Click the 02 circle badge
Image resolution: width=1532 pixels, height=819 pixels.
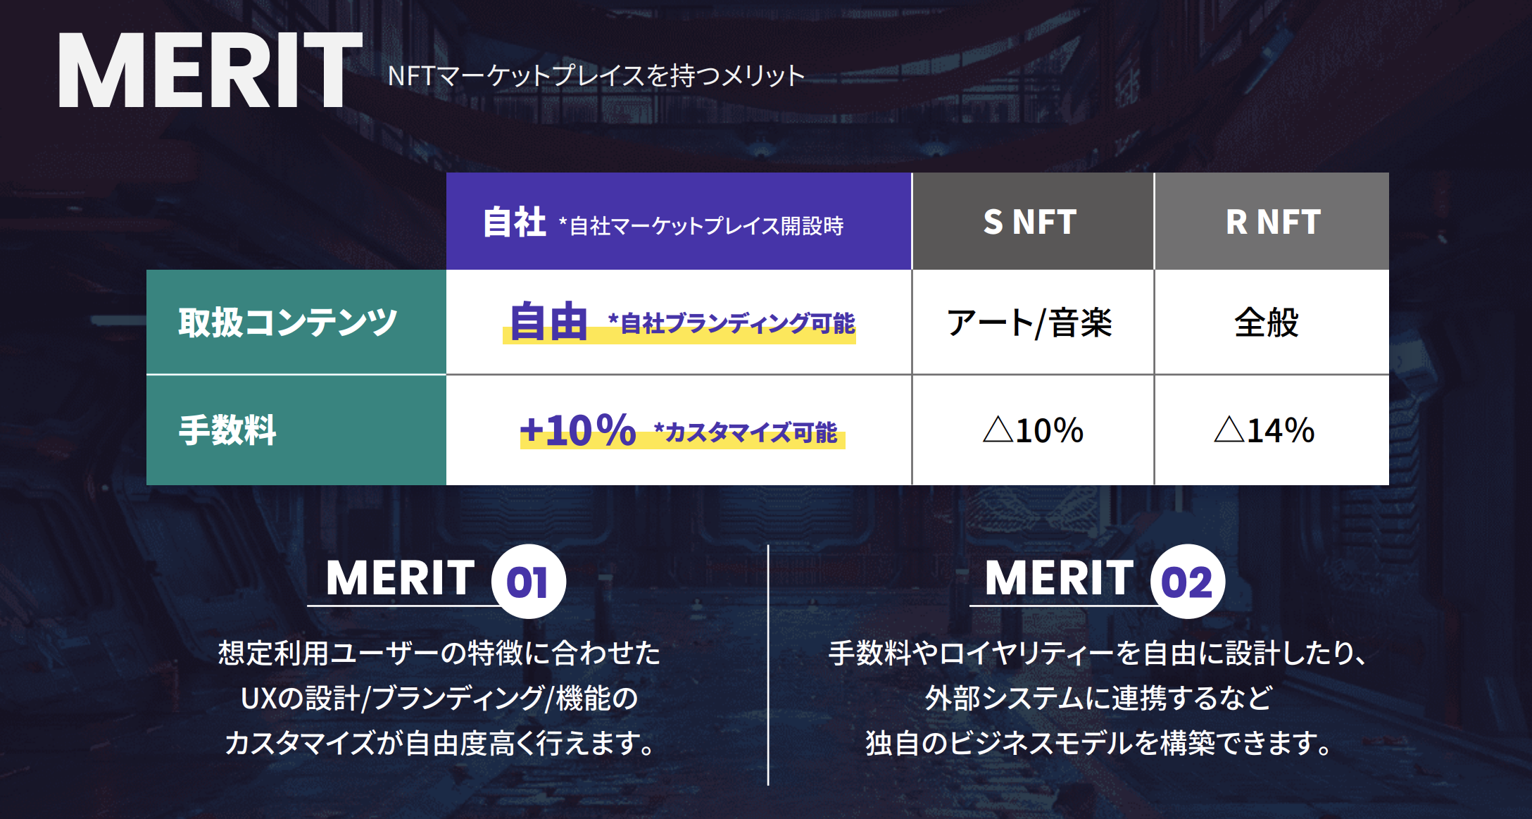click(1188, 582)
